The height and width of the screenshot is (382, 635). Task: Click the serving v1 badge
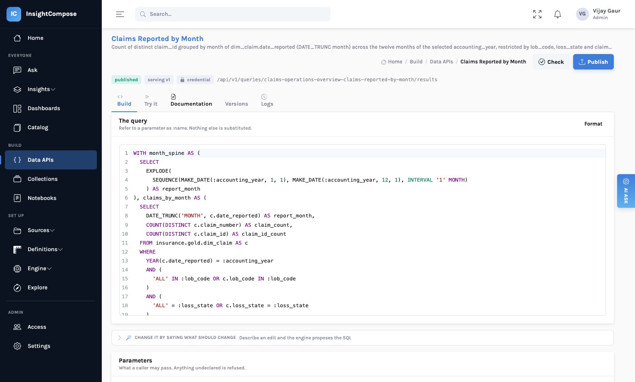coord(159,80)
